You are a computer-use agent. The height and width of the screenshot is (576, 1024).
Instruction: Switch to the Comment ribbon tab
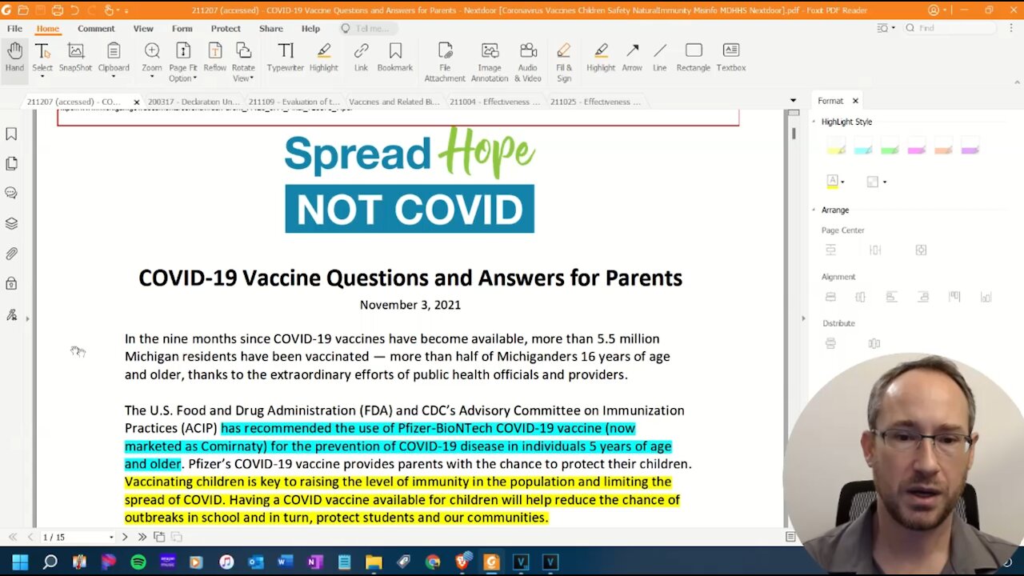(96, 28)
